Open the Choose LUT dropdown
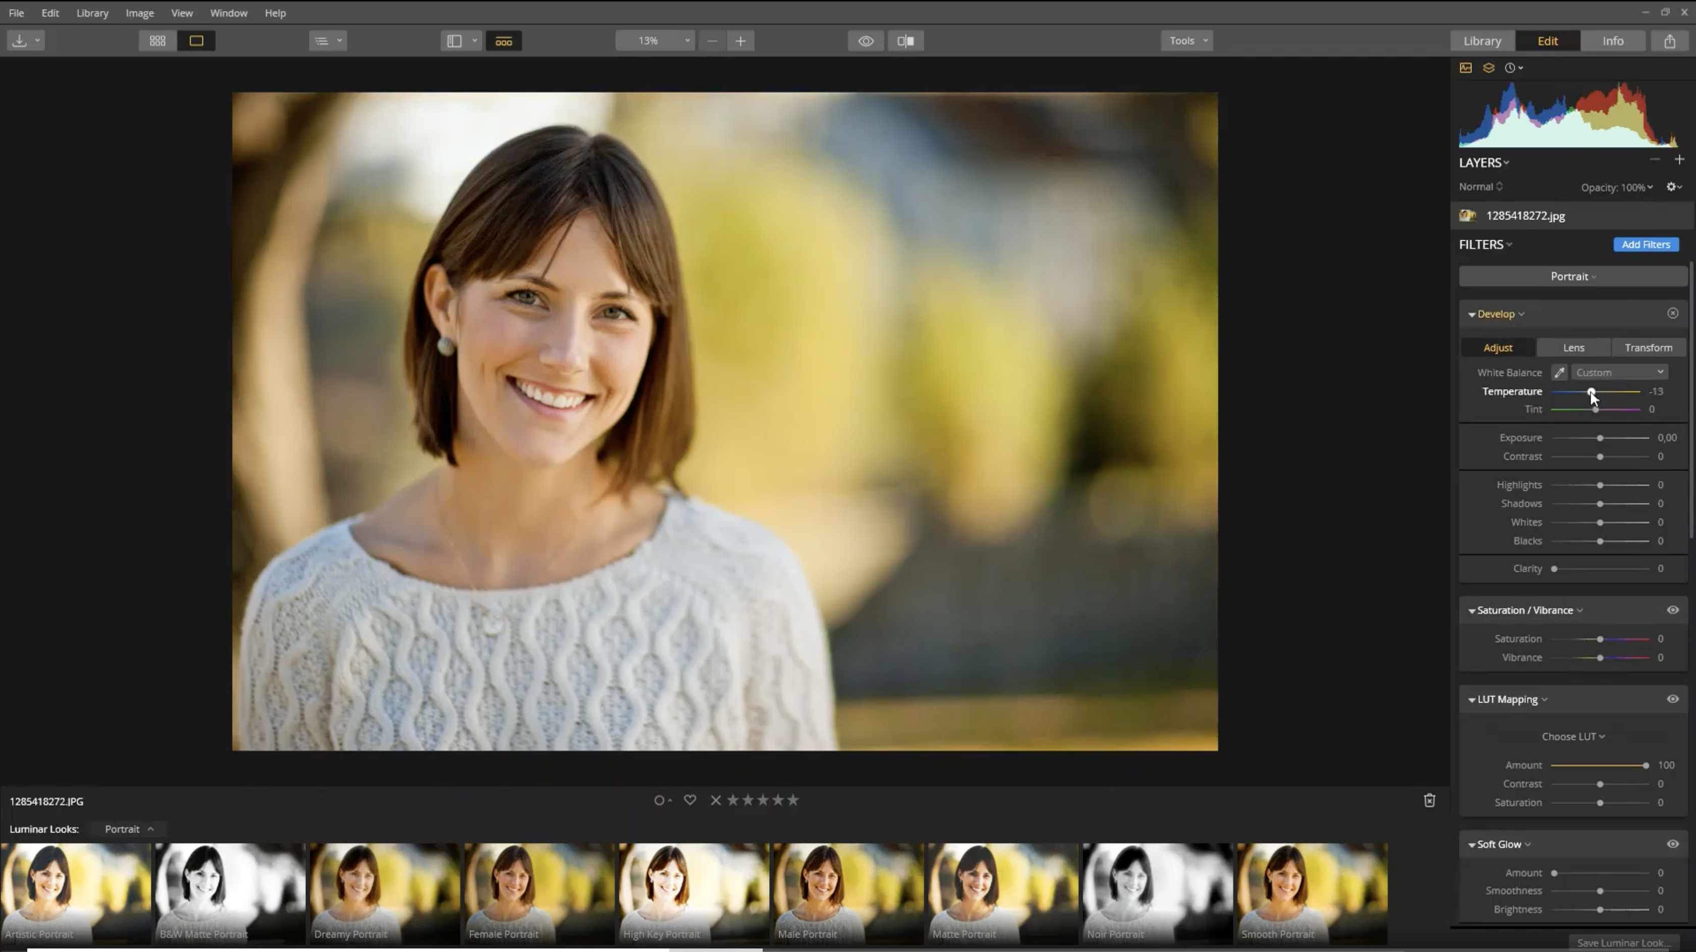Screen dimensions: 1696x952 tap(1572, 736)
